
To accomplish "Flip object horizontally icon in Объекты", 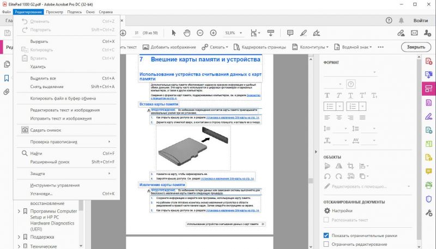I will tap(339, 166).
